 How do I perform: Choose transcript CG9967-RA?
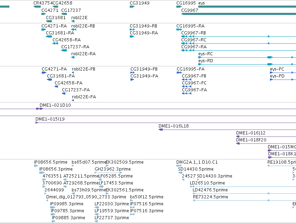click(194, 47)
